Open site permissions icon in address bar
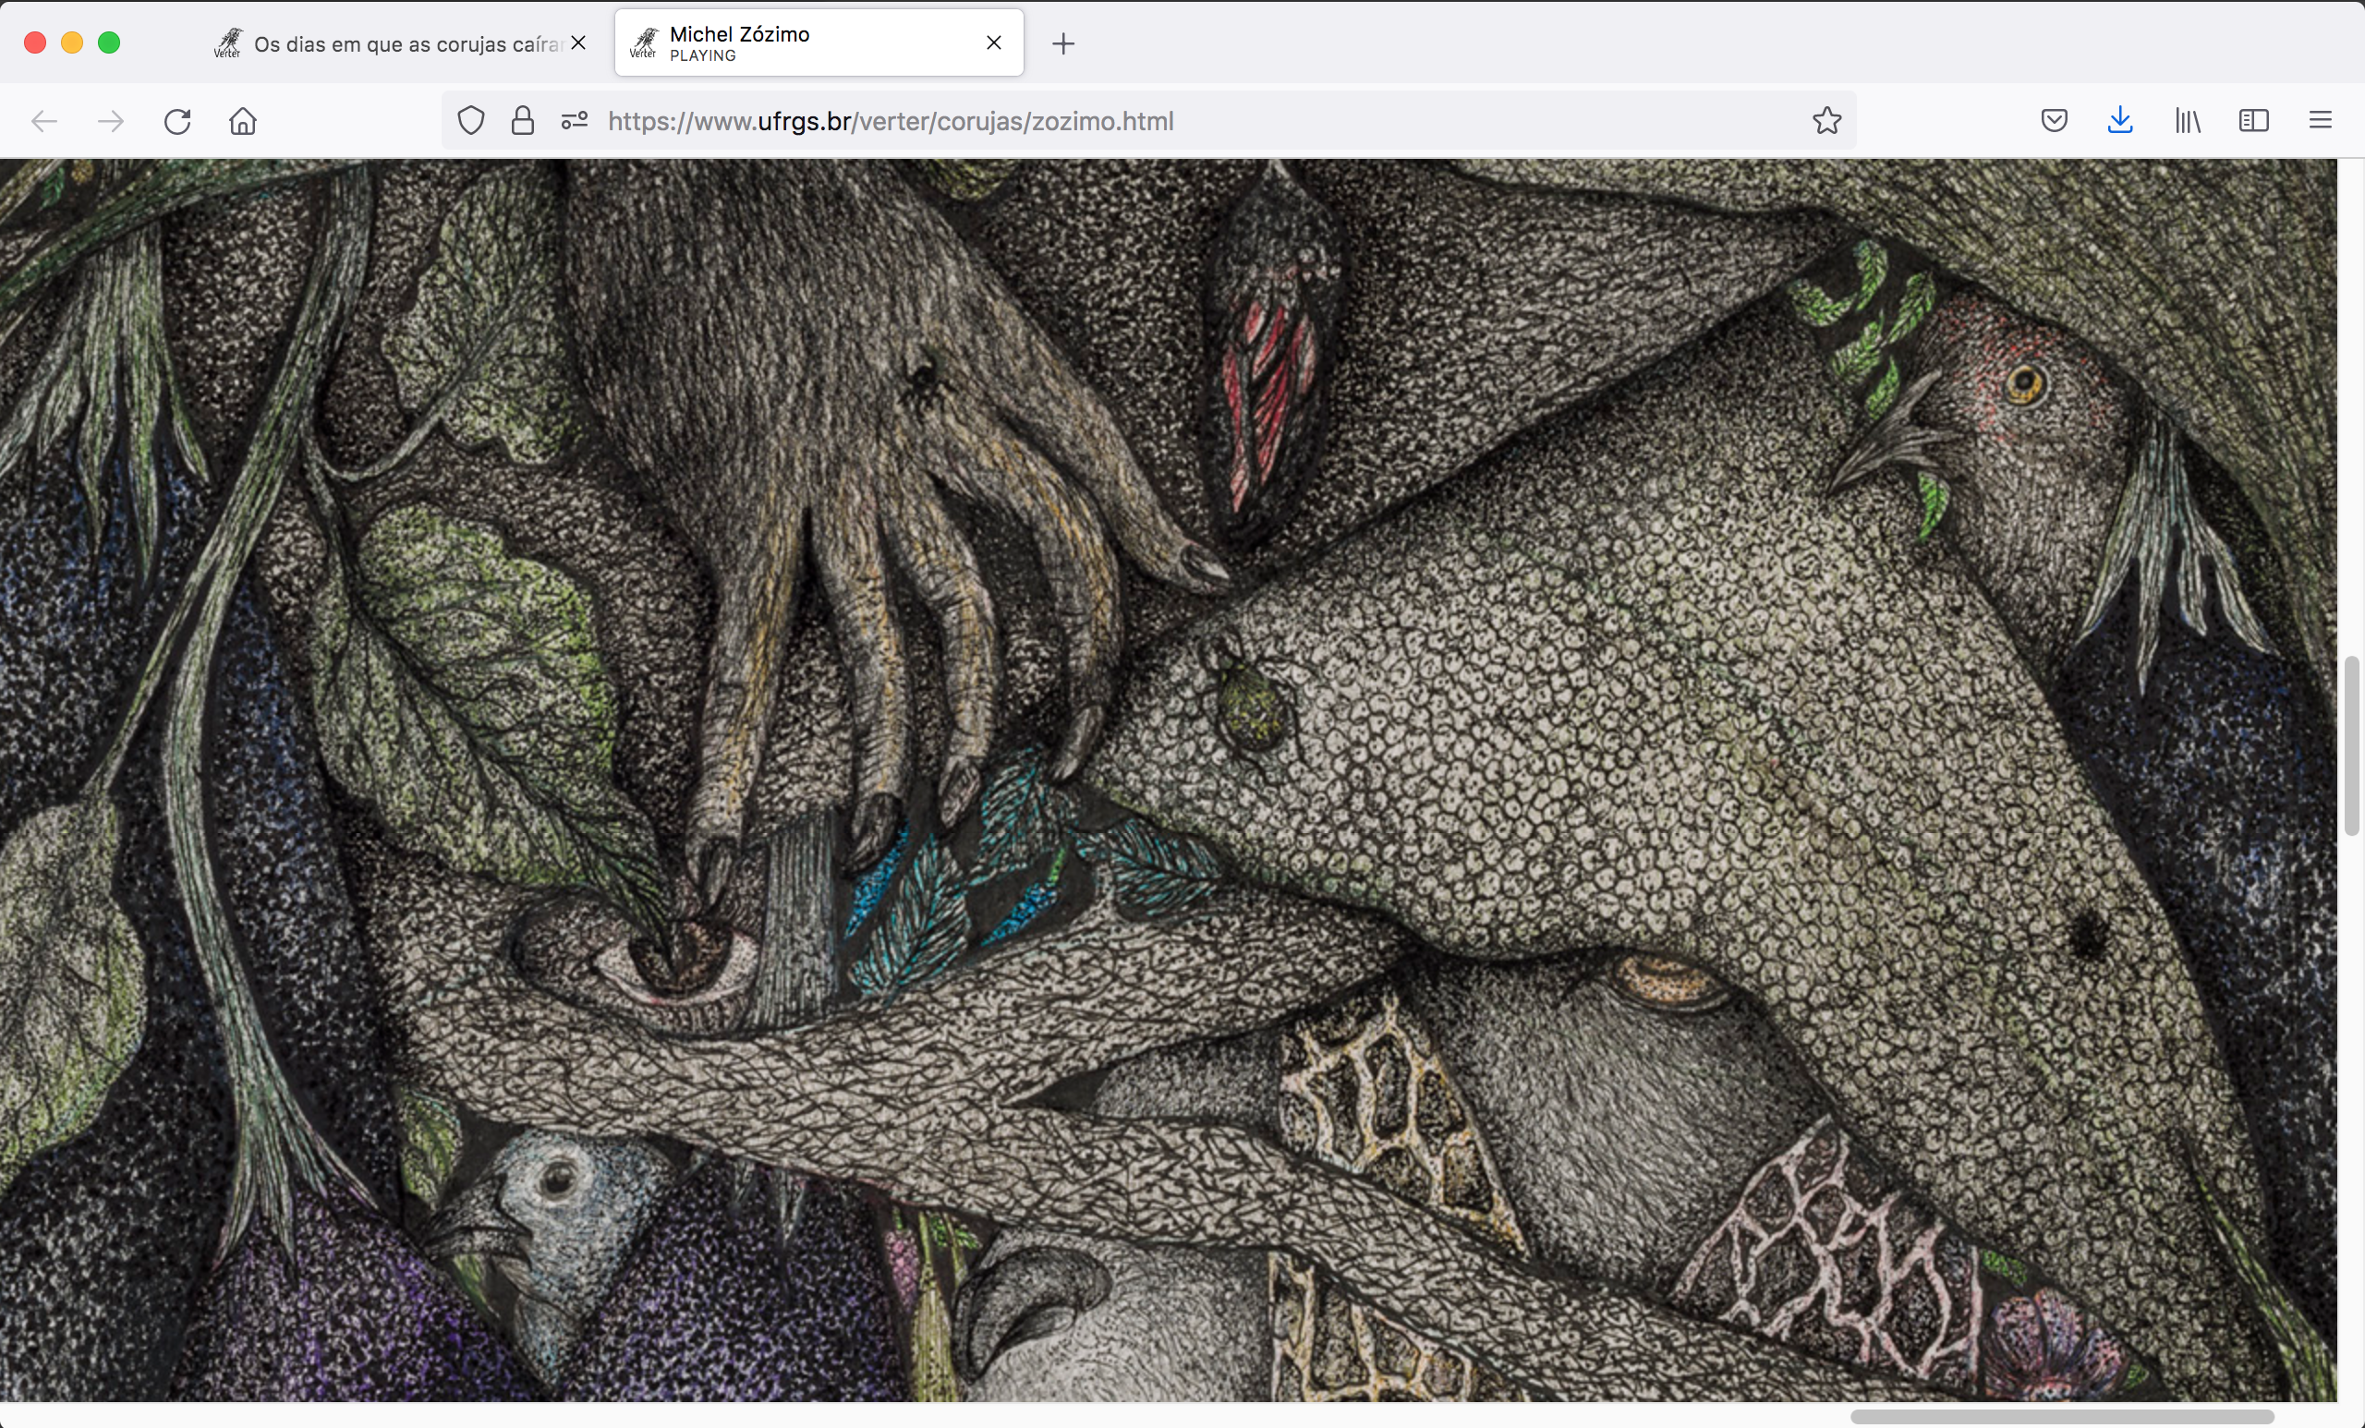Image resolution: width=2365 pixels, height=1428 pixels. coord(574,121)
